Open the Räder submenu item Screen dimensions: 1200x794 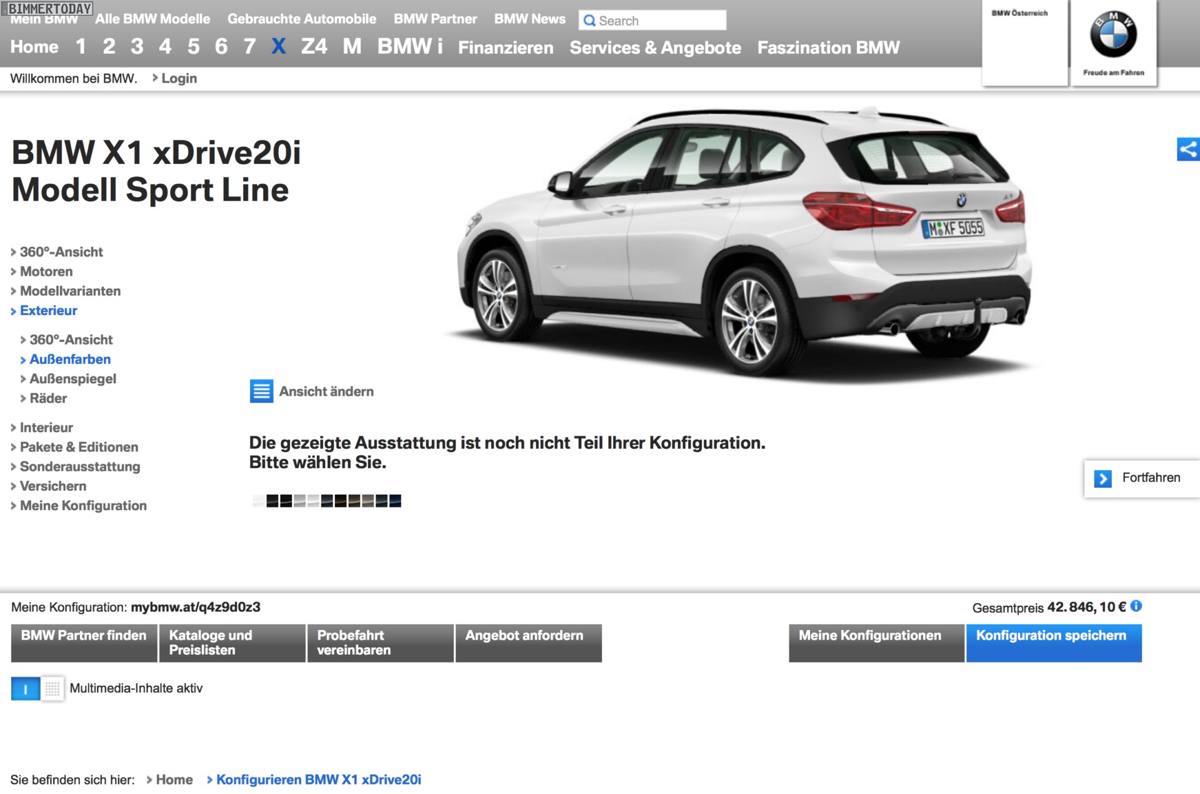coord(48,398)
